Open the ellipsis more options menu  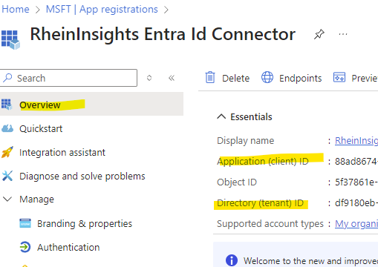coord(343,34)
